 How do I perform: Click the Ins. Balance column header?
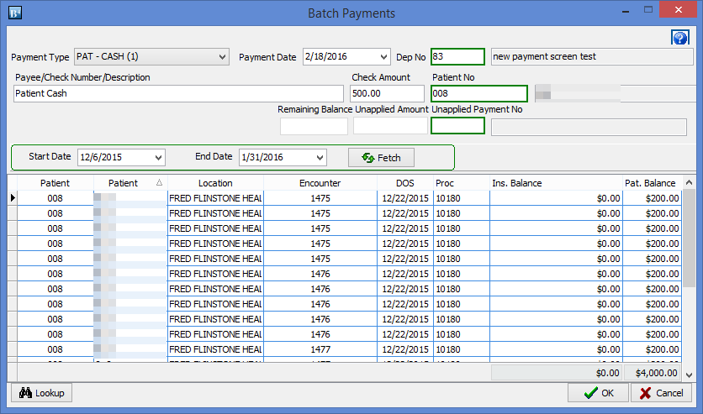tap(556, 183)
